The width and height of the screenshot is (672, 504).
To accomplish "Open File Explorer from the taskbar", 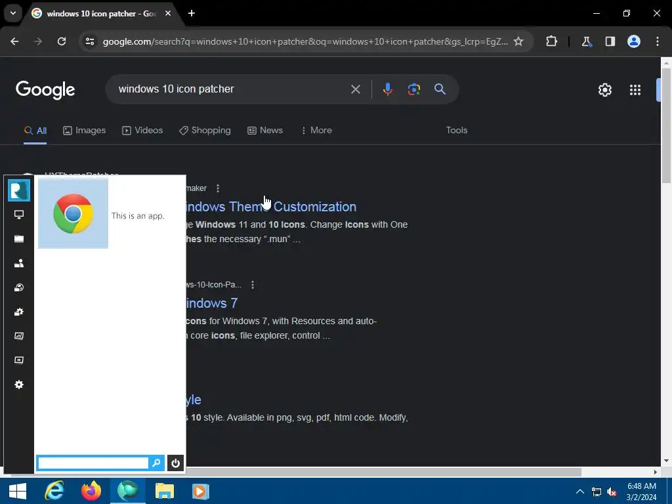I will pyautogui.click(x=165, y=491).
